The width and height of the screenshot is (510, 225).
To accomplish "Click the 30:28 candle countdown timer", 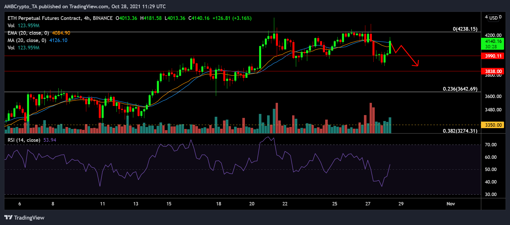I will [491, 47].
